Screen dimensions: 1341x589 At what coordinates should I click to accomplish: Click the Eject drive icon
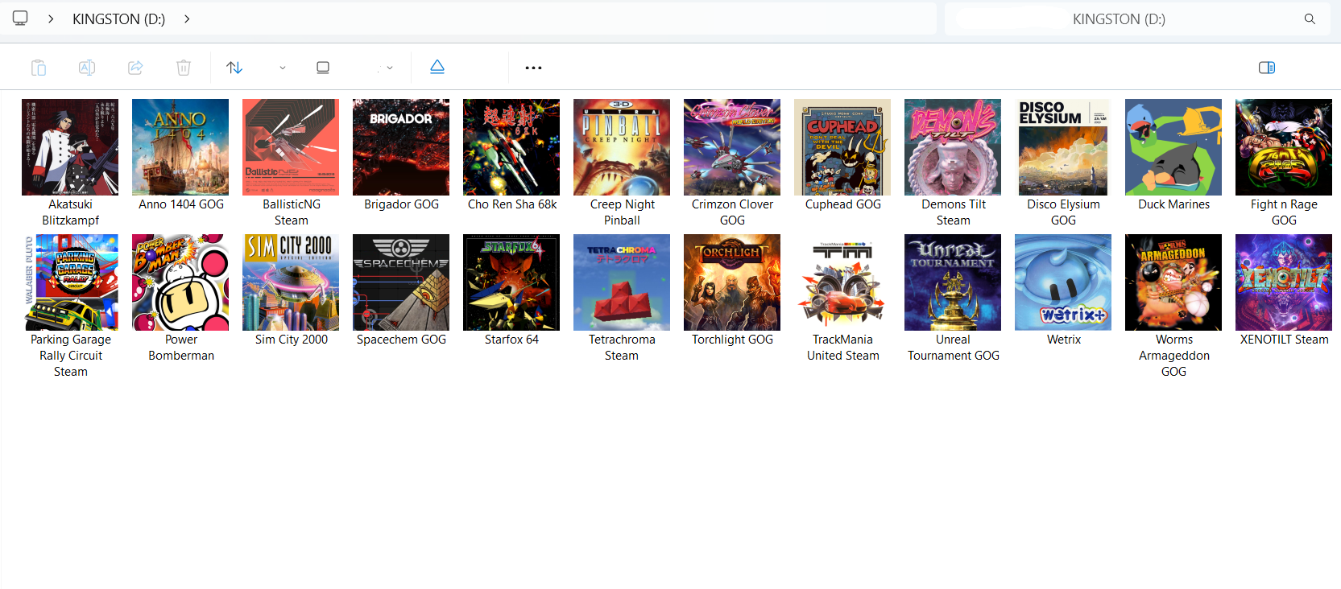pos(437,67)
